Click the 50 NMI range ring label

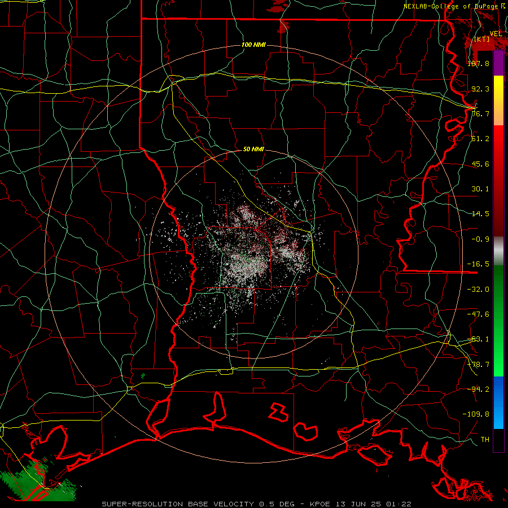pyautogui.click(x=253, y=150)
